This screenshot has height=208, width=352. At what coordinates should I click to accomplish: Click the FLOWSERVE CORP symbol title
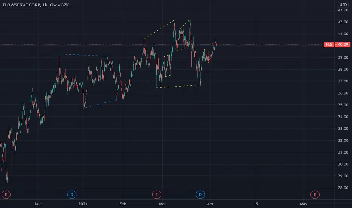pos(22,5)
